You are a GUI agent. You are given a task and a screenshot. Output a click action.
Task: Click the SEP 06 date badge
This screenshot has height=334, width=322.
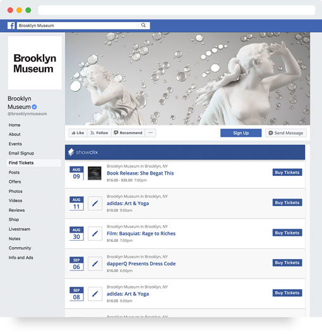tap(76, 264)
